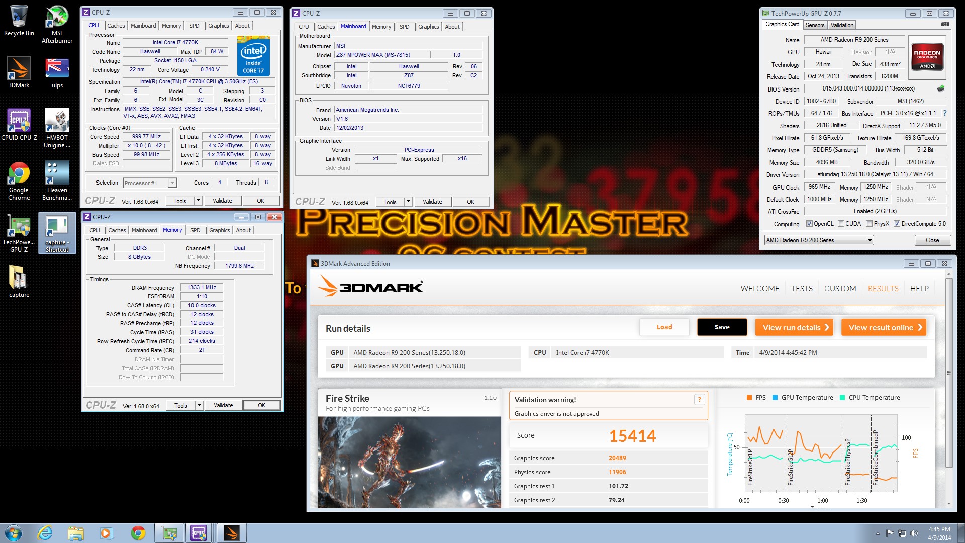
Task: Click Validate in the CPU-Z CPU window
Action: (222, 201)
